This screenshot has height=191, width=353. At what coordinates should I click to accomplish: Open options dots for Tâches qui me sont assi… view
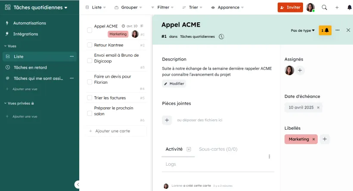(71, 78)
